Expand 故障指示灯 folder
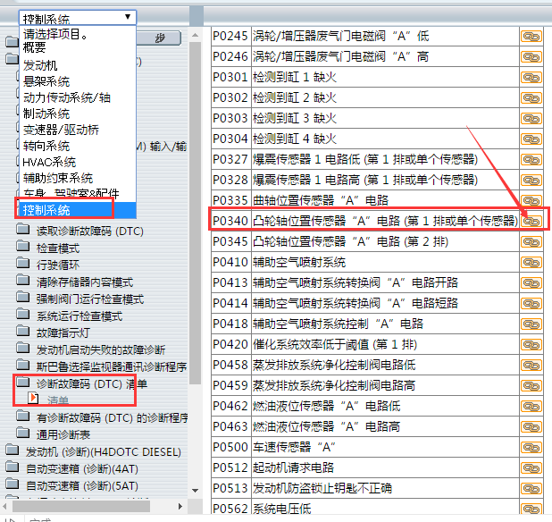552x522 pixels. (23, 331)
